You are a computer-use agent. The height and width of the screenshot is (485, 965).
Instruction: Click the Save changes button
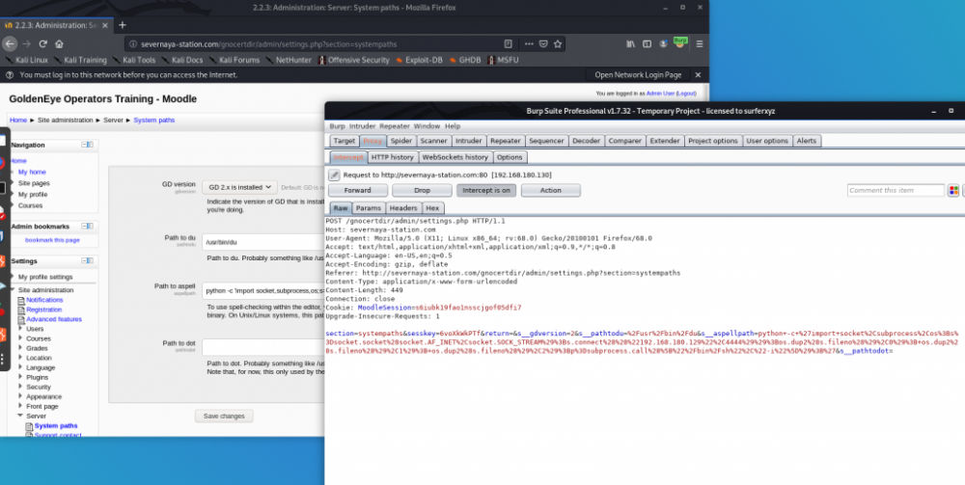(225, 416)
